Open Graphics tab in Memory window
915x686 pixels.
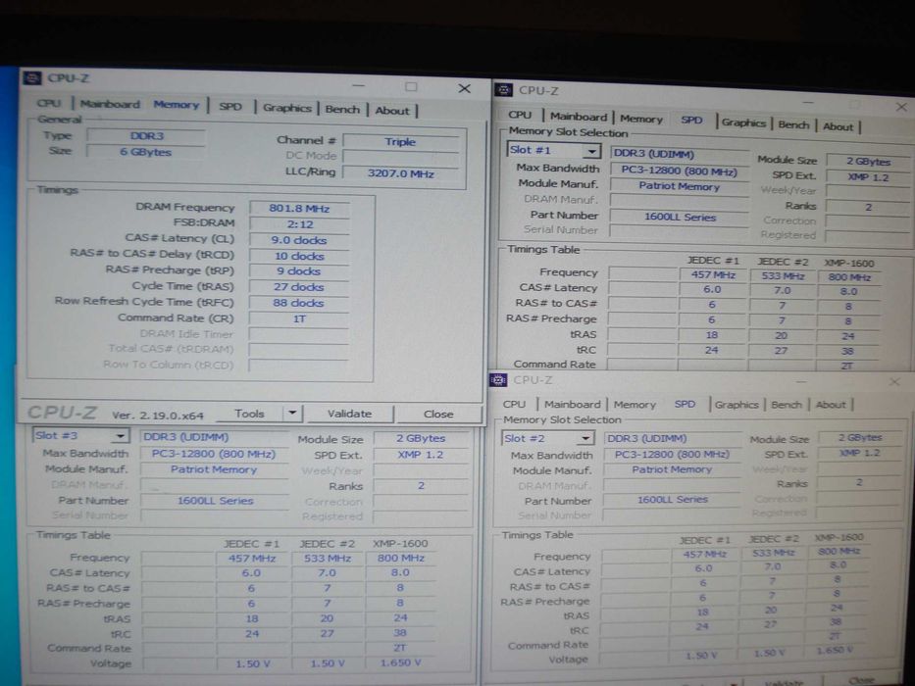click(x=286, y=108)
